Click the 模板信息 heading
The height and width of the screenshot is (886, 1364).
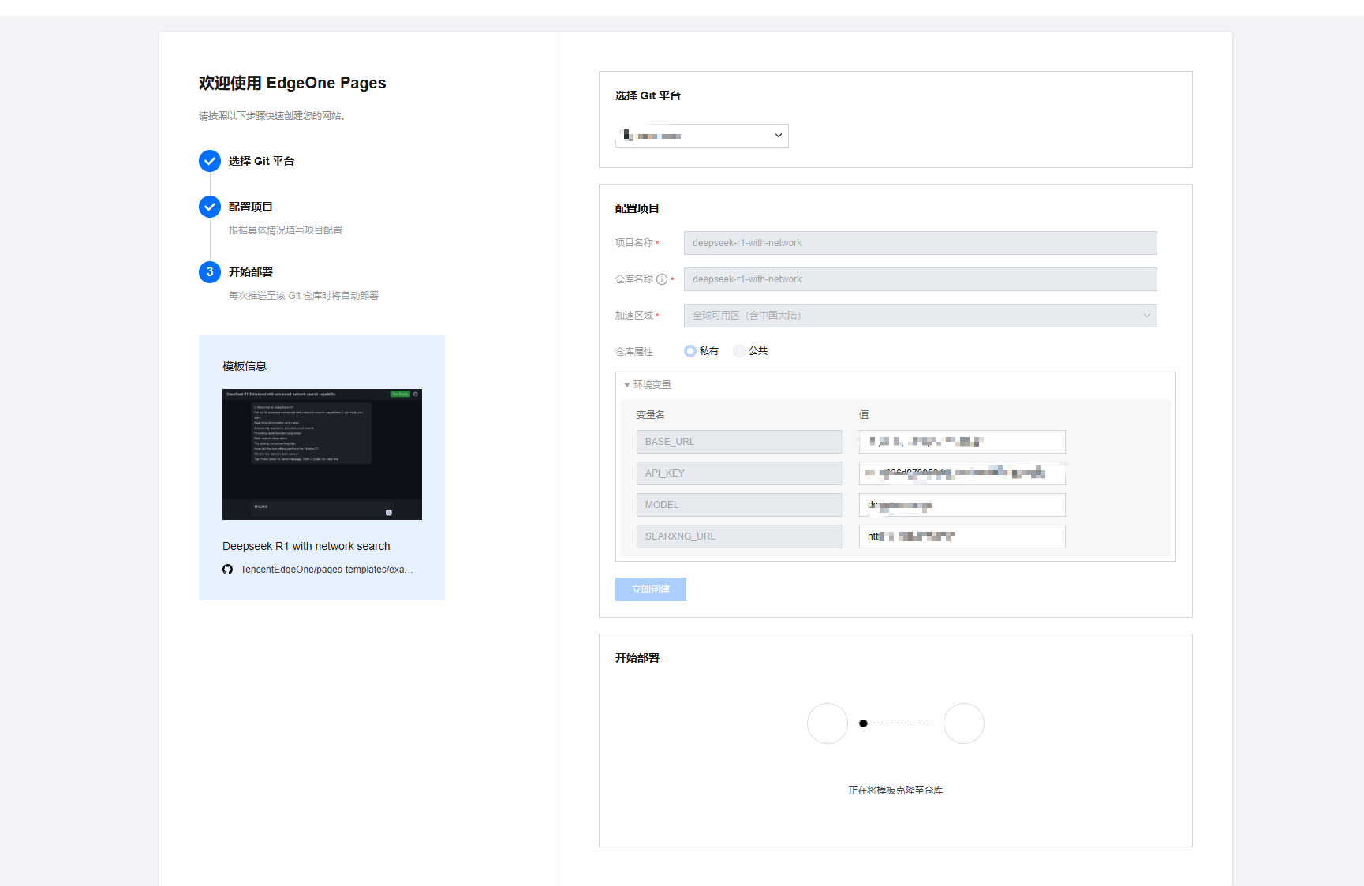245,366
